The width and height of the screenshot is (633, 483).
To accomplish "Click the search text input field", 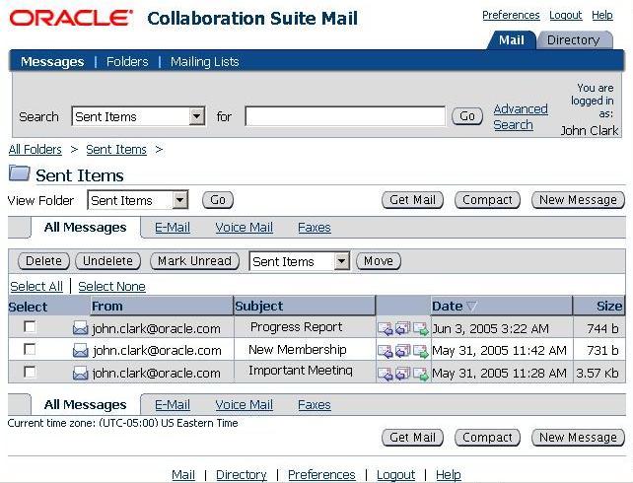I will (345, 116).
